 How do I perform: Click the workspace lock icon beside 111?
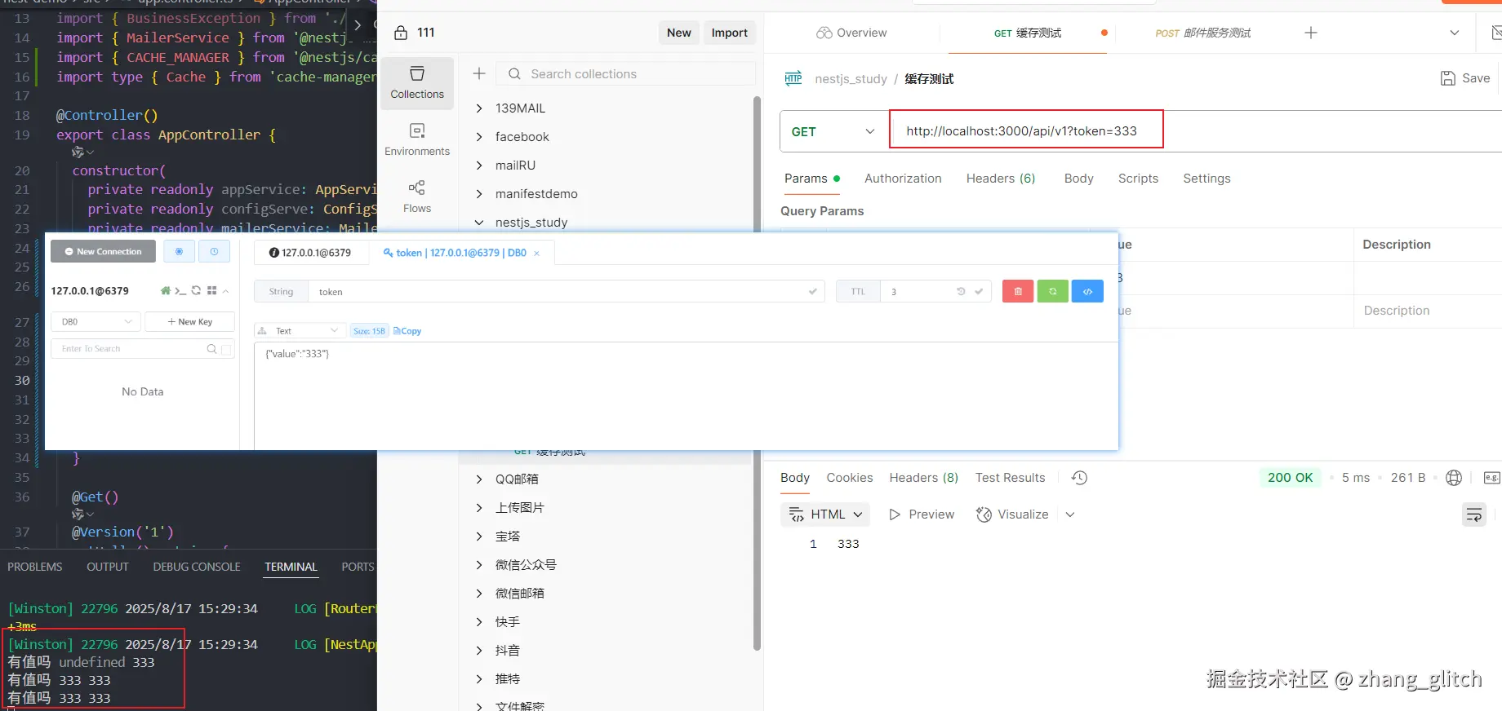point(401,33)
